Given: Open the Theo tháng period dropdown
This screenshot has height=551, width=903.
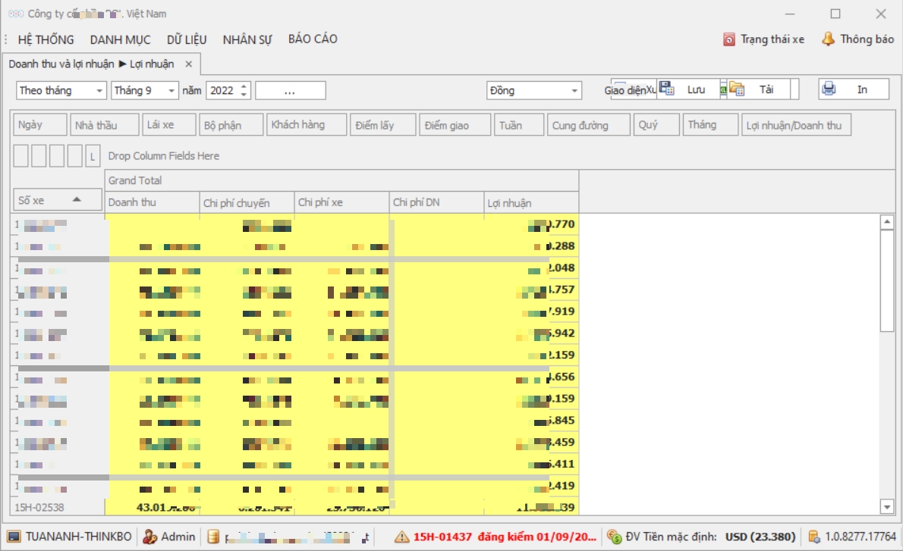Looking at the screenshot, I should 99,91.
